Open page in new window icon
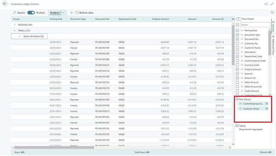 point(266,4)
